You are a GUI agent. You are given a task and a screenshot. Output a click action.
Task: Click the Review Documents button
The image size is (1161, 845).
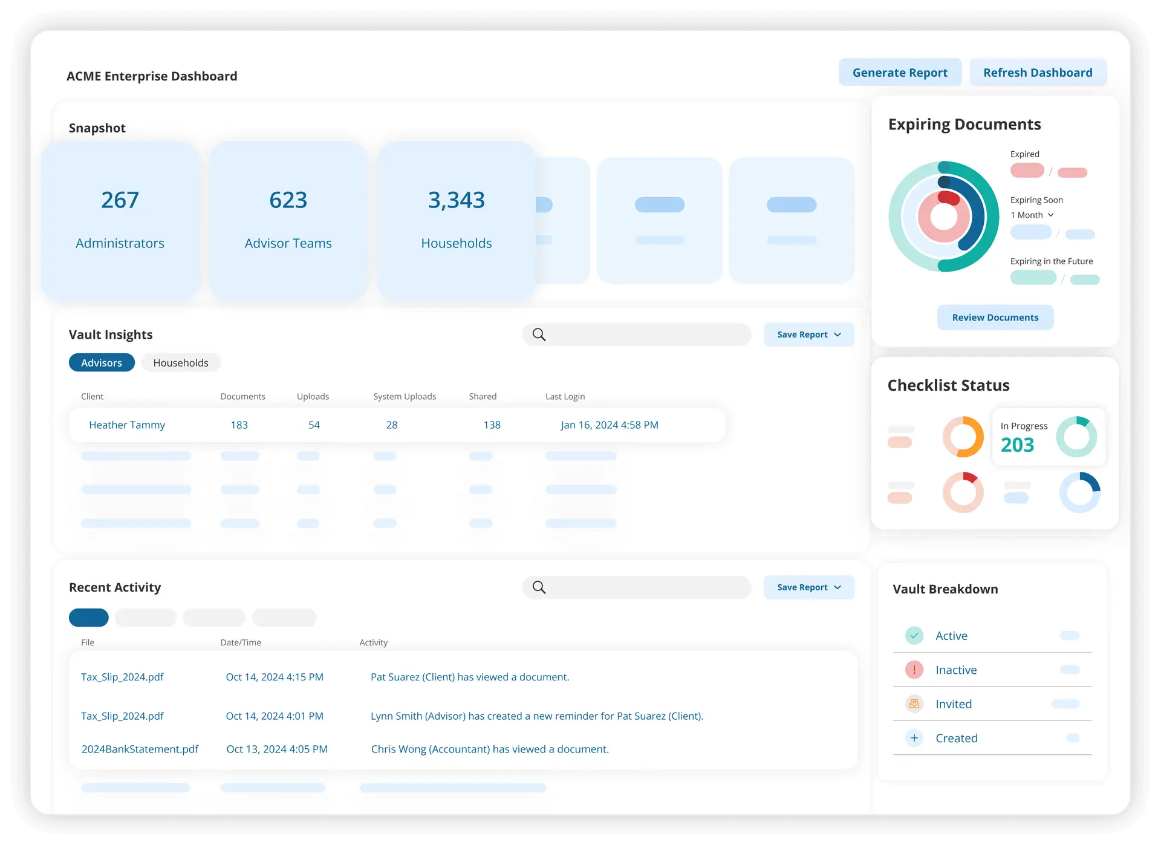click(995, 318)
